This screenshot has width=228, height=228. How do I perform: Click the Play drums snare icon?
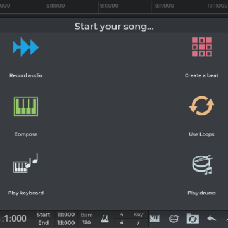coord(202,165)
